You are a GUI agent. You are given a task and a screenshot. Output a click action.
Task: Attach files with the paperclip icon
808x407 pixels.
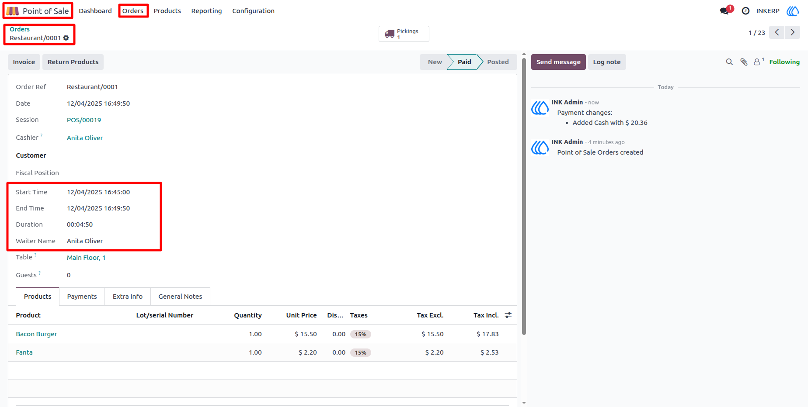pyautogui.click(x=744, y=62)
